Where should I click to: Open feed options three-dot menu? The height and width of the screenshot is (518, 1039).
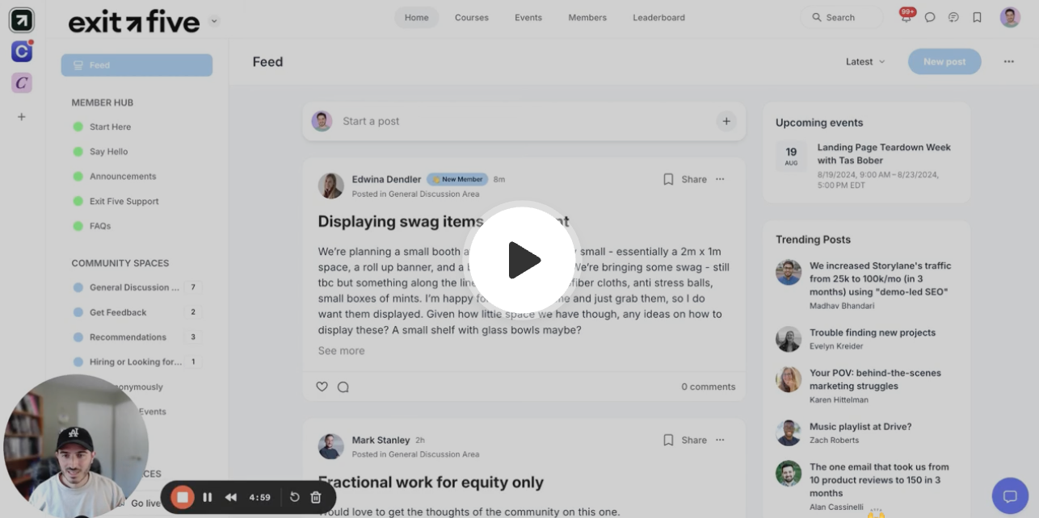click(1008, 61)
